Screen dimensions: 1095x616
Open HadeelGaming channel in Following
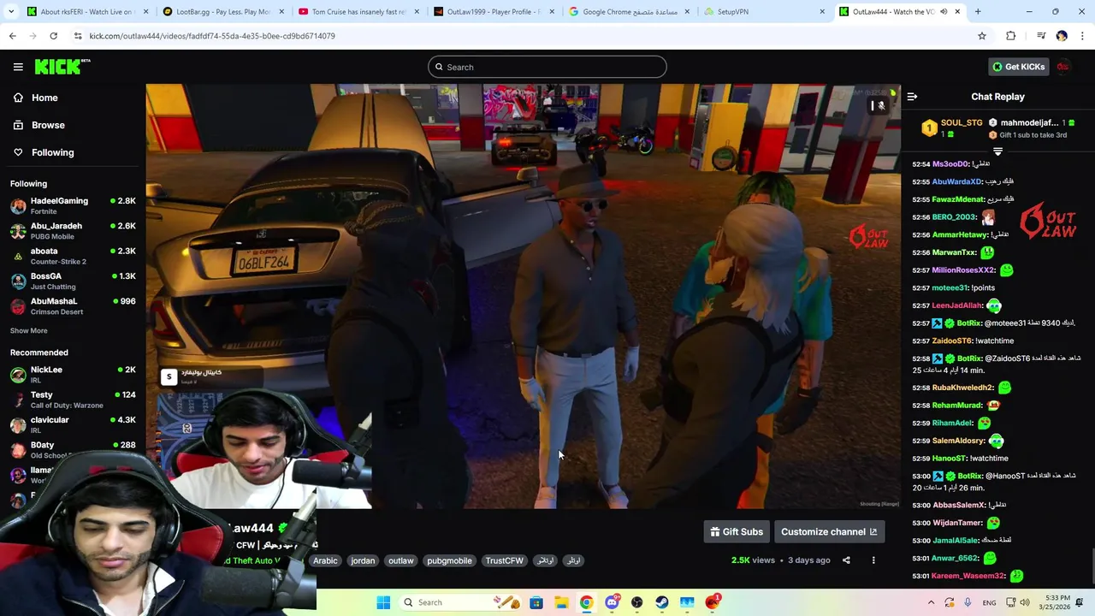click(73, 205)
